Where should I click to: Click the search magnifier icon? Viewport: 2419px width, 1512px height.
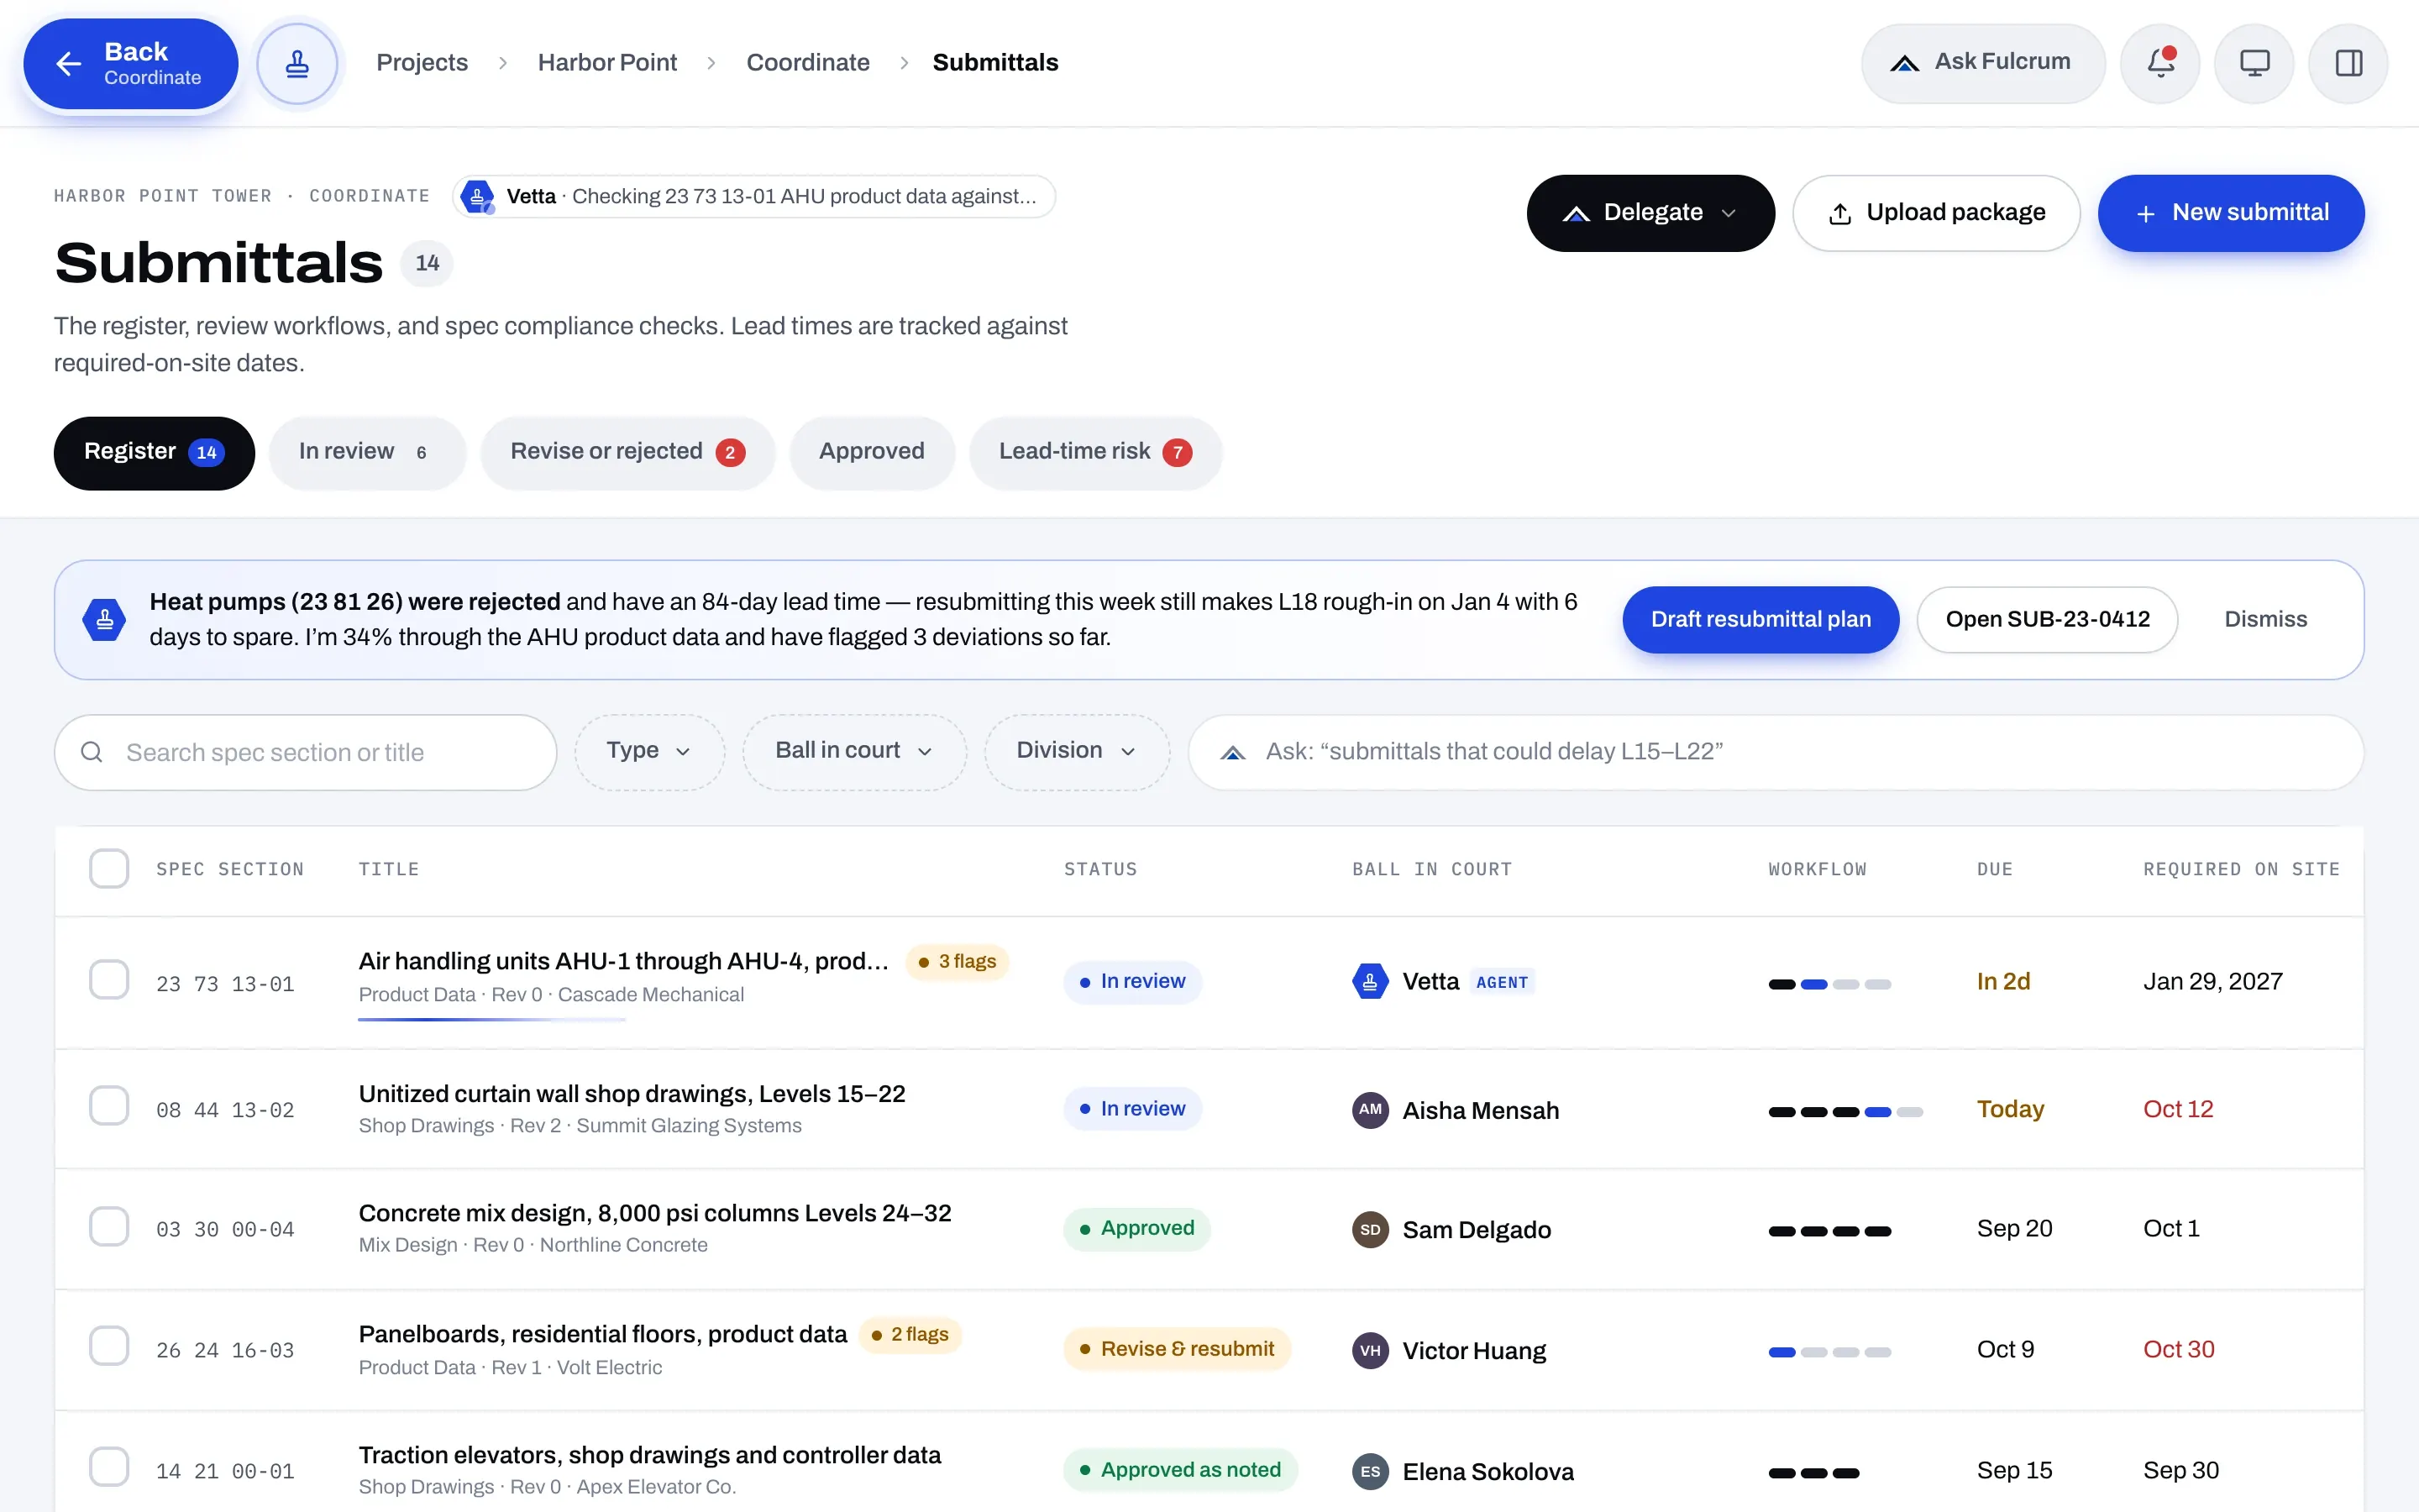tap(92, 752)
